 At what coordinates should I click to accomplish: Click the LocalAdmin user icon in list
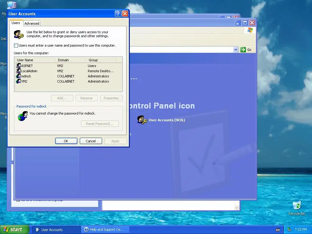(x=19, y=71)
